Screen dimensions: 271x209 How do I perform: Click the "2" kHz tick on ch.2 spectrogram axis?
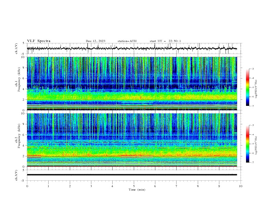[x=24, y=156]
